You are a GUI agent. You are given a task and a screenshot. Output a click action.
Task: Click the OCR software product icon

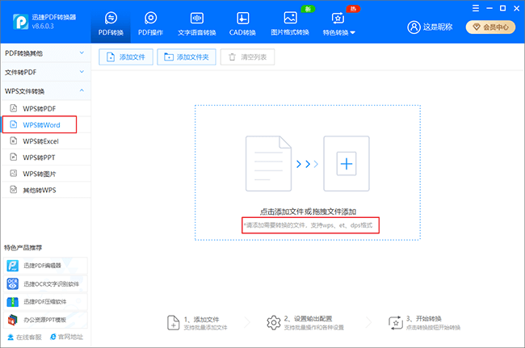tap(13, 283)
